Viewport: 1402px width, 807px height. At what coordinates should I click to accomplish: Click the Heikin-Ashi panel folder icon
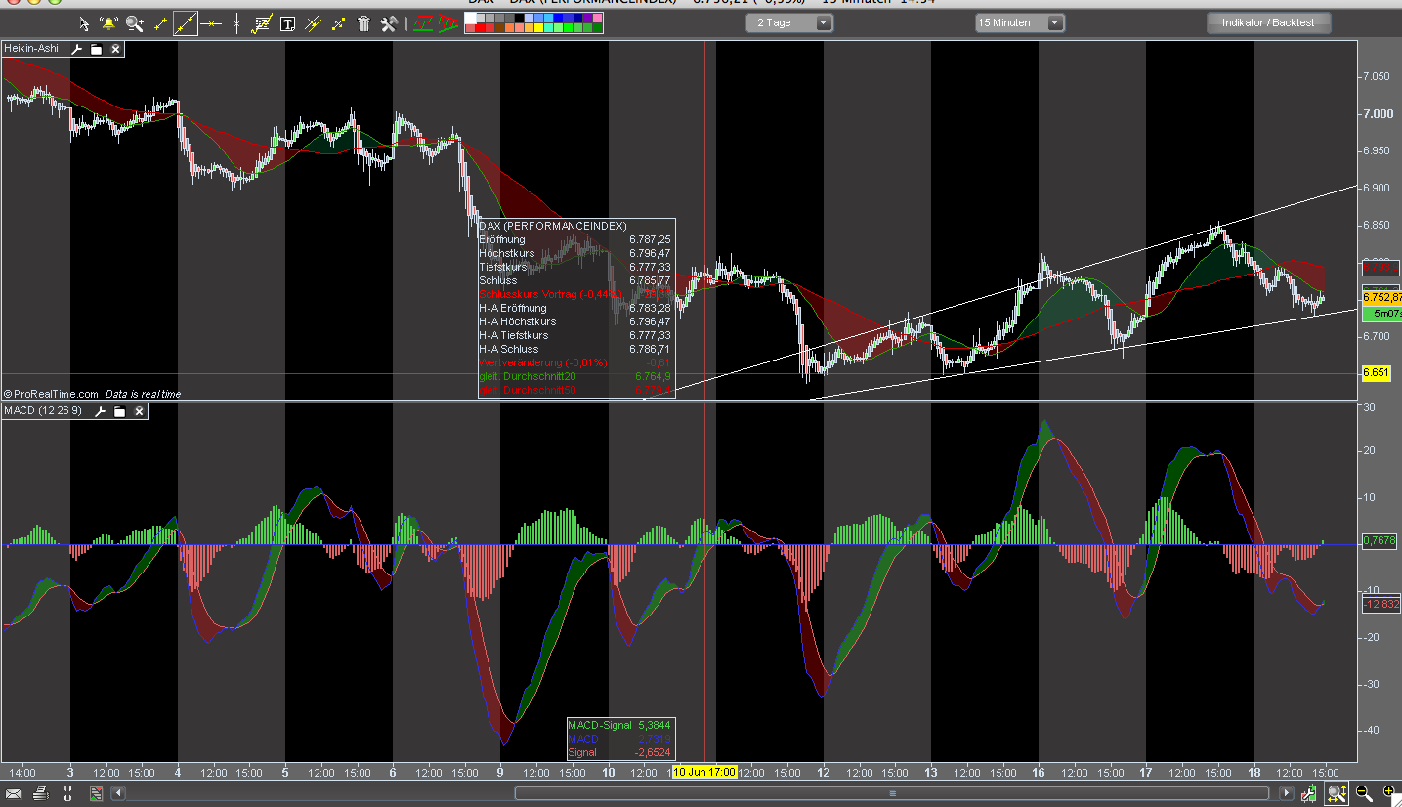[96, 48]
